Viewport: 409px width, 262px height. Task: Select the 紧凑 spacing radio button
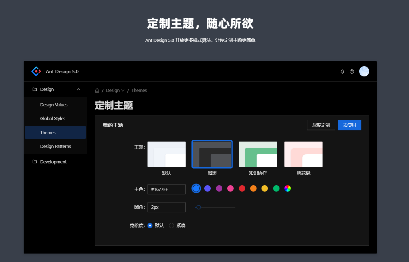tap(172, 226)
